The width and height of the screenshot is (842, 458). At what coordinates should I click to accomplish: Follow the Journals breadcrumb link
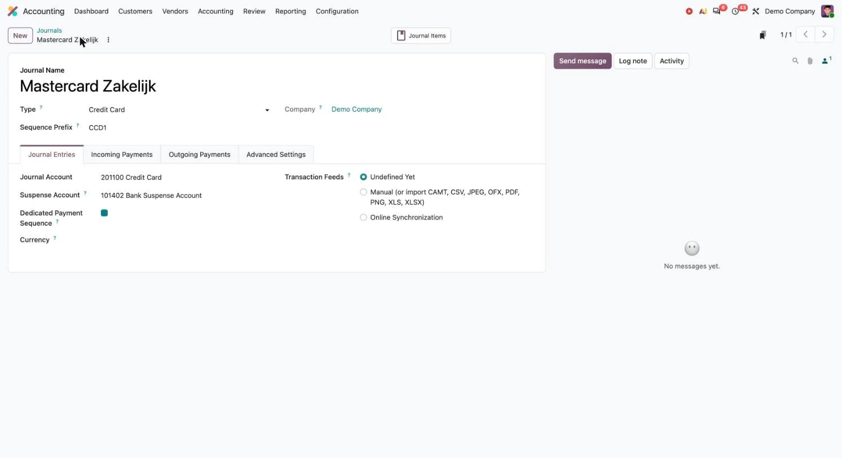pyautogui.click(x=49, y=30)
